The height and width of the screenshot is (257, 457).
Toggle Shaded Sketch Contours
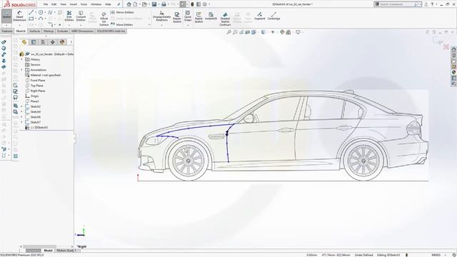pyautogui.click(x=225, y=19)
